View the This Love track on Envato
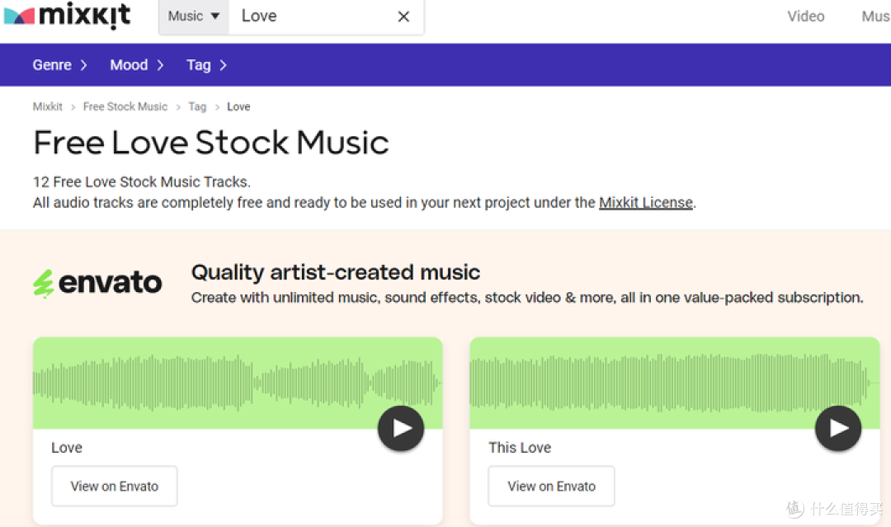Image resolution: width=891 pixels, height=527 pixels. coord(551,486)
